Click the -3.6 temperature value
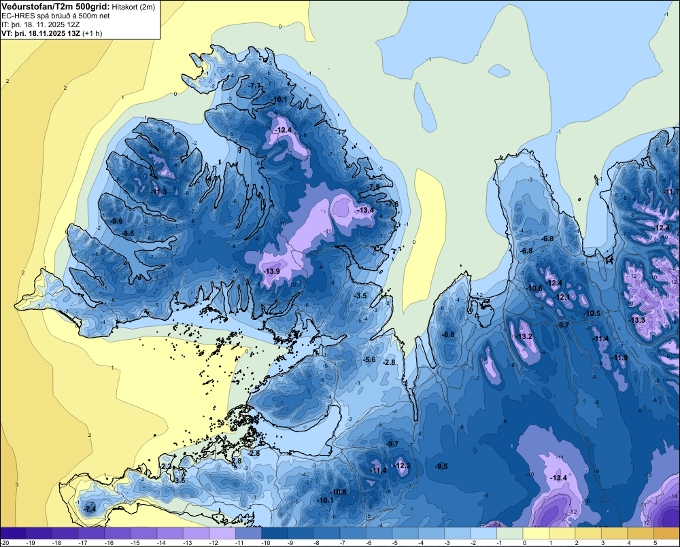 coord(179,480)
